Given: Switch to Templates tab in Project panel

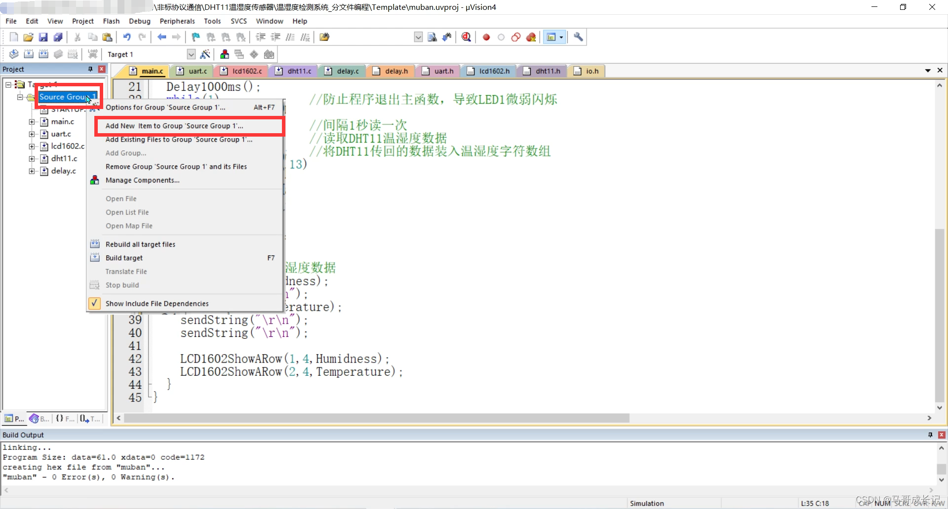Looking at the screenshot, I should pyautogui.click(x=90, y=419).
